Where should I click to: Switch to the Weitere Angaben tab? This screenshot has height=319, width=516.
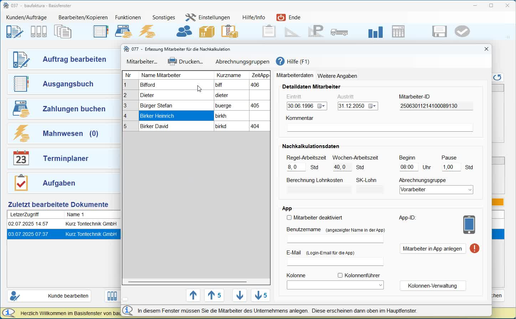337,76
